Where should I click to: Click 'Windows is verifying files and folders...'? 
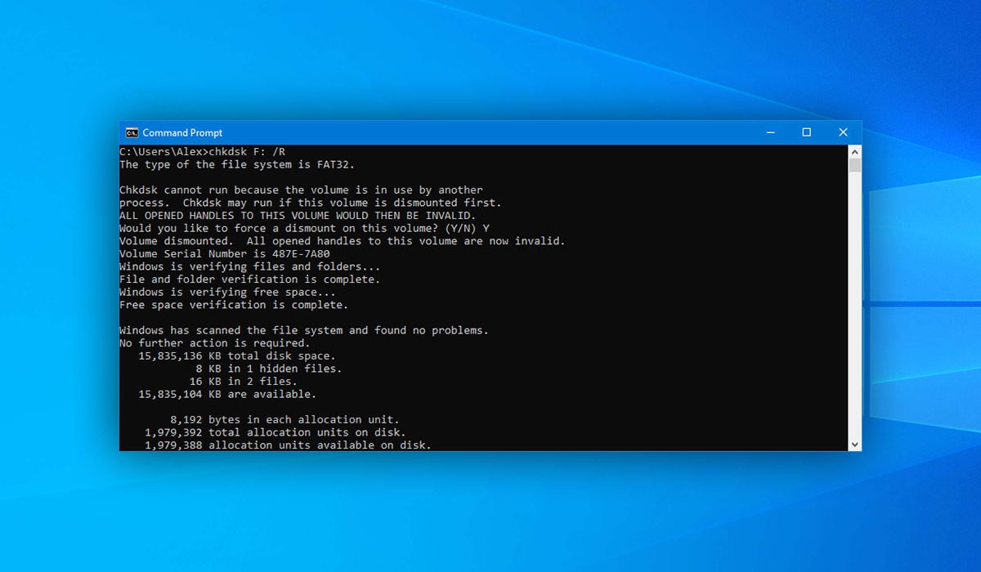coord(250,266)
